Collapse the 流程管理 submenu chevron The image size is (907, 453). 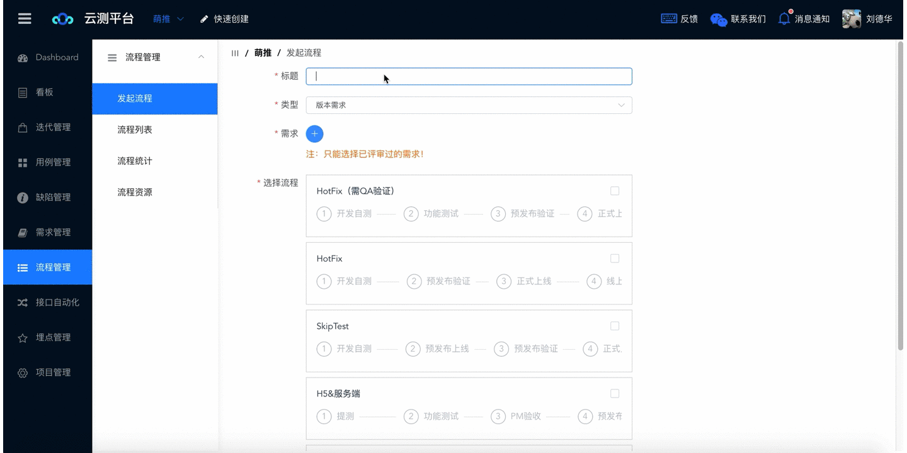point(201,57)
